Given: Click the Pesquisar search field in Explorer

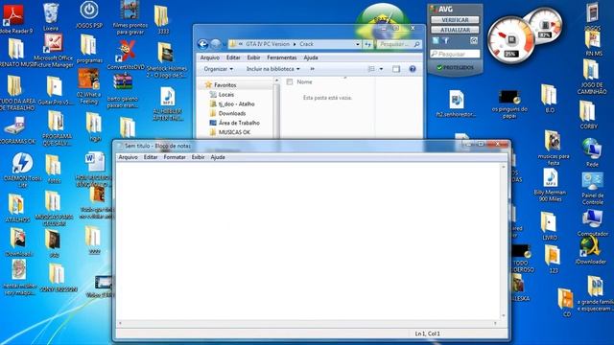Looking at the screenshot, I should coord(399,45).
